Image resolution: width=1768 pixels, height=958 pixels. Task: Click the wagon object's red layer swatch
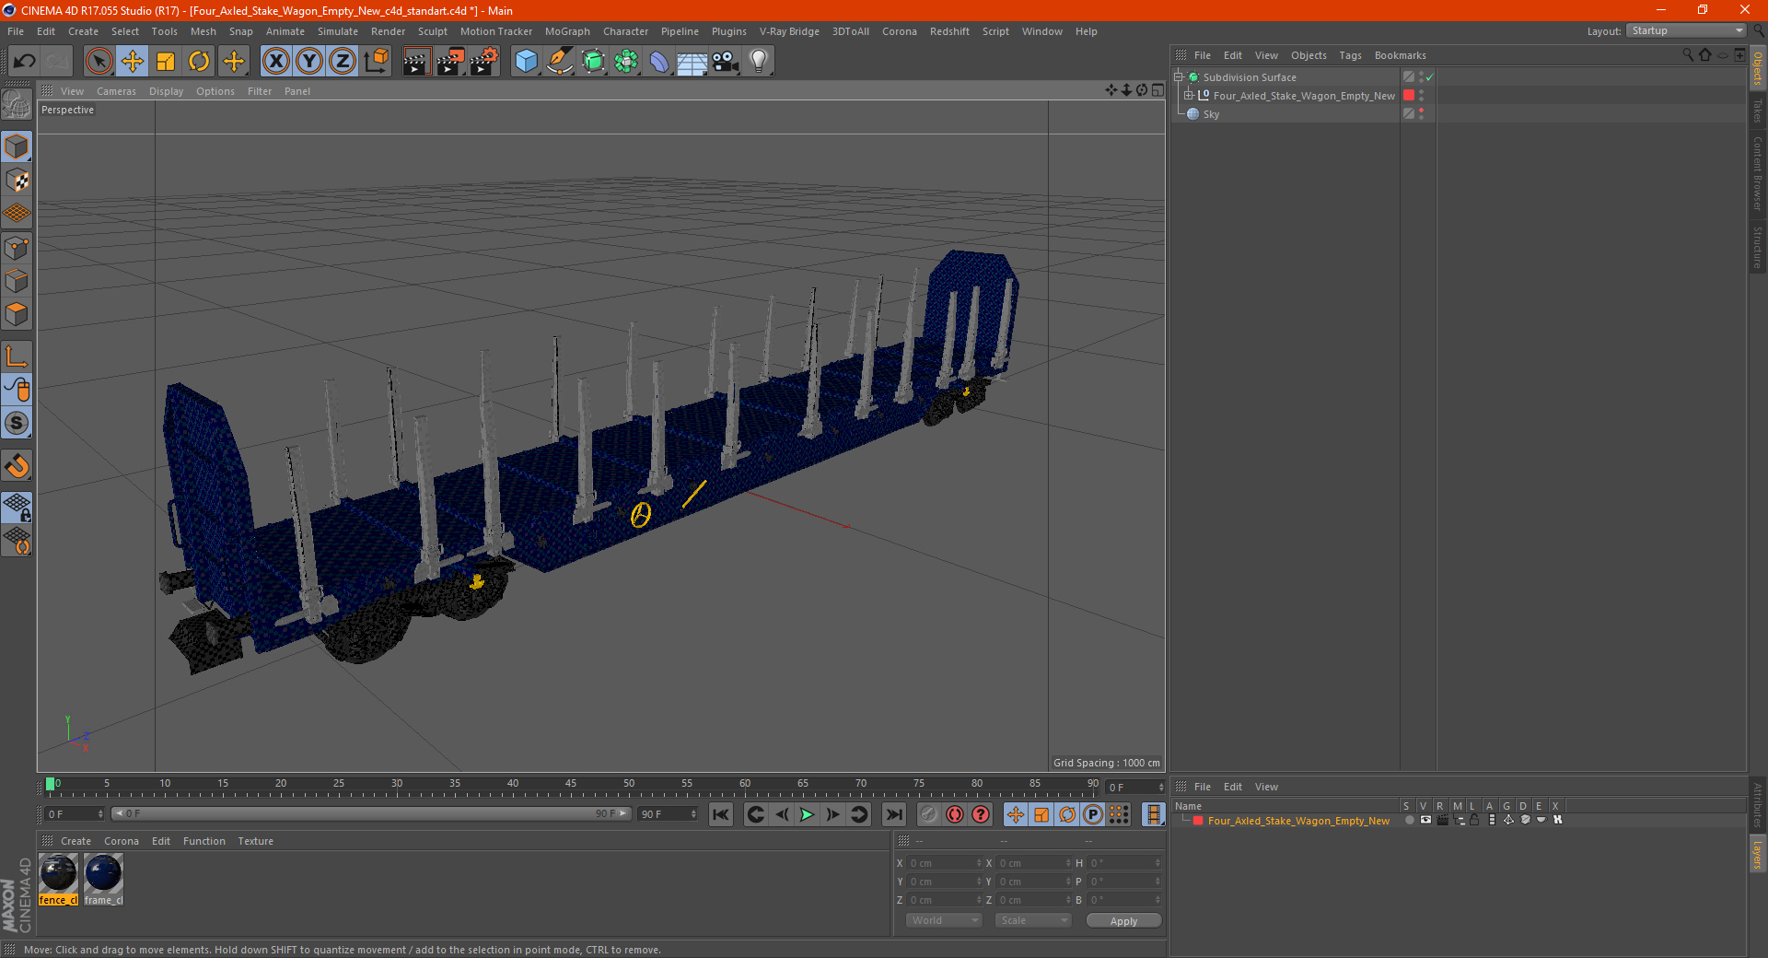[1409, 95]
